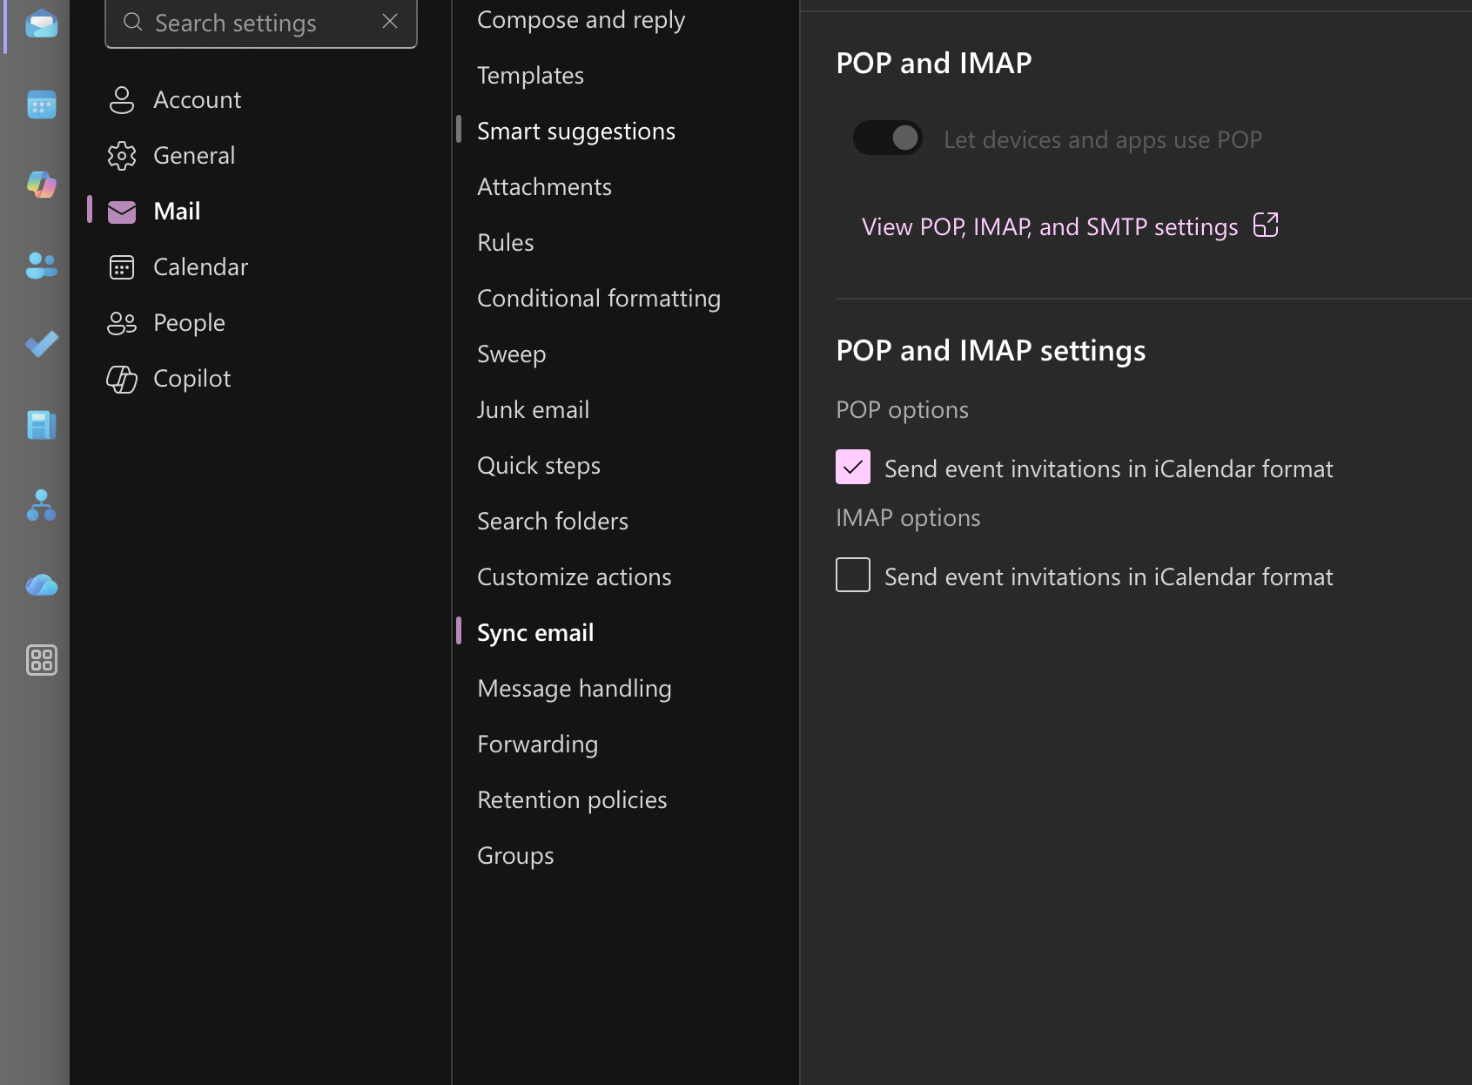Viewport: 1472px width, 1085px height.
Task: Open the Calendar app in left rail
Action: click(41, 105)
